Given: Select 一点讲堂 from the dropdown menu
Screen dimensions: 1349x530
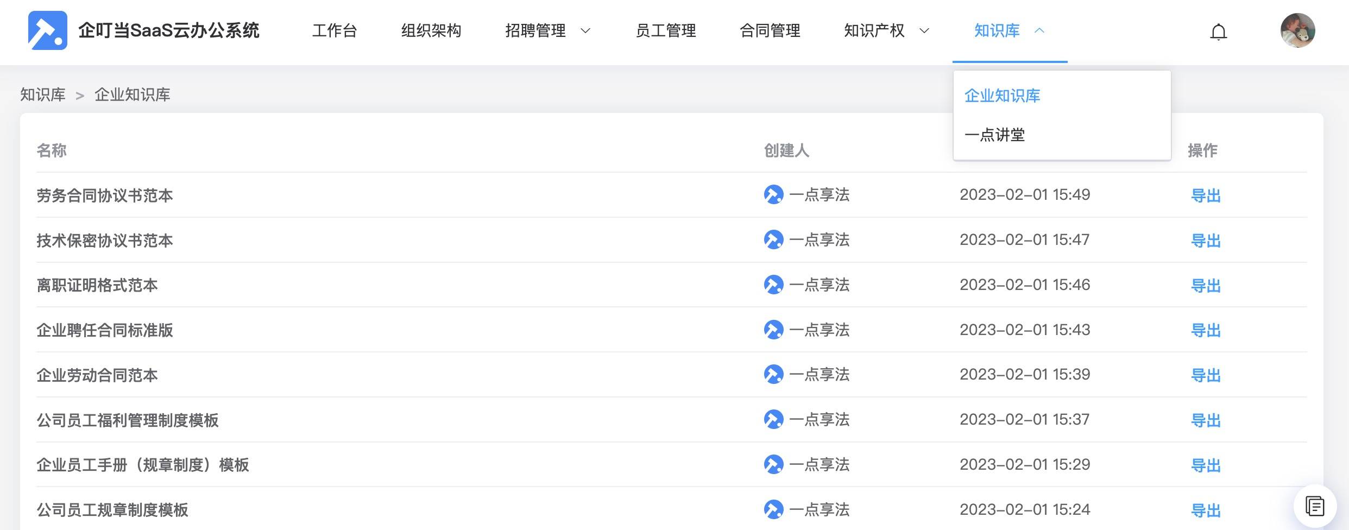Looking at the screenshot, I should pos(994,135).
